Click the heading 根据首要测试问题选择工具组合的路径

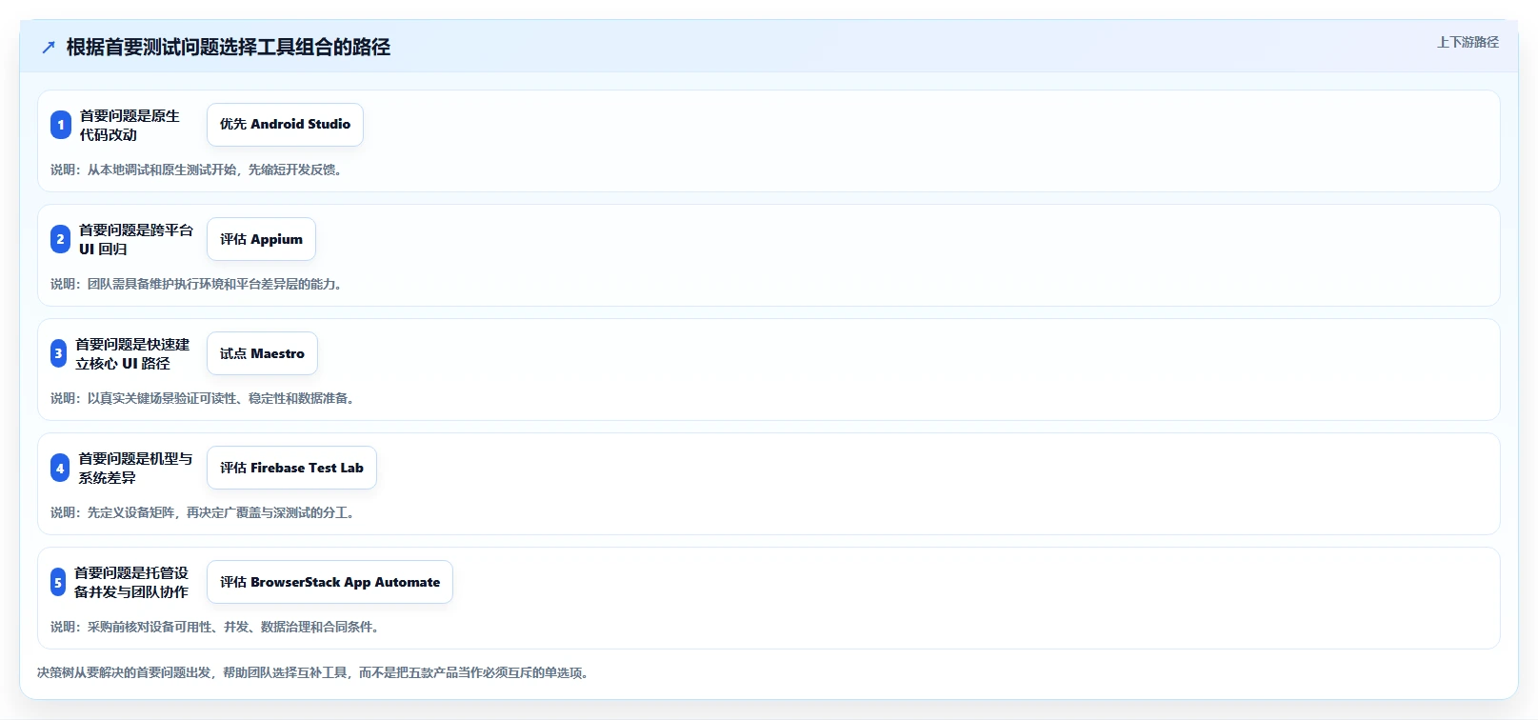click(229, 47)
